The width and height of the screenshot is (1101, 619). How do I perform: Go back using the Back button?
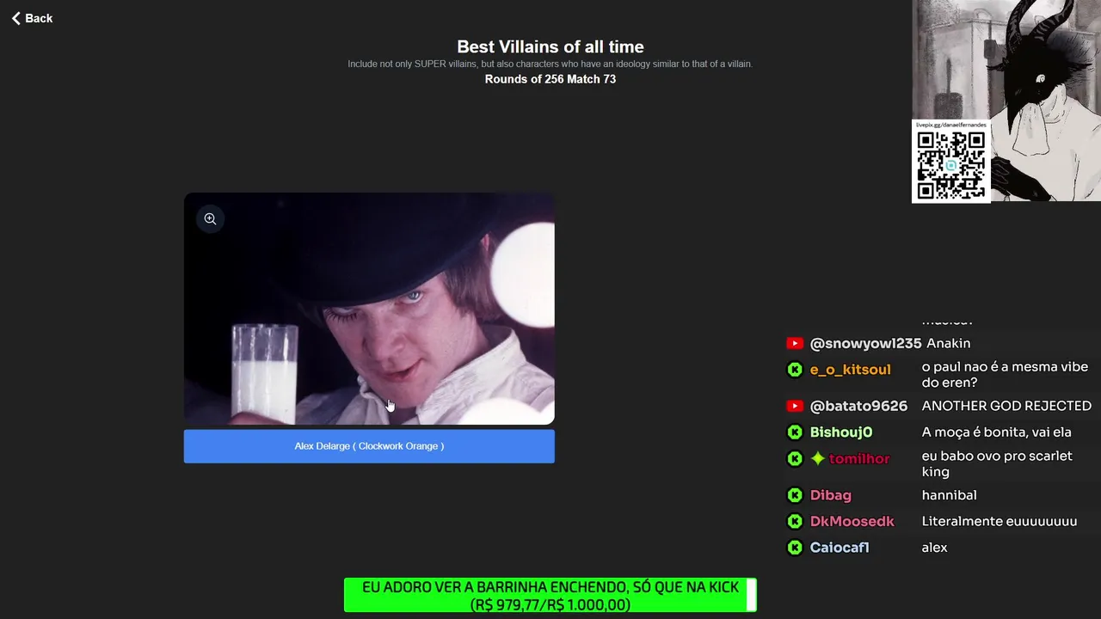pos(32,18)
